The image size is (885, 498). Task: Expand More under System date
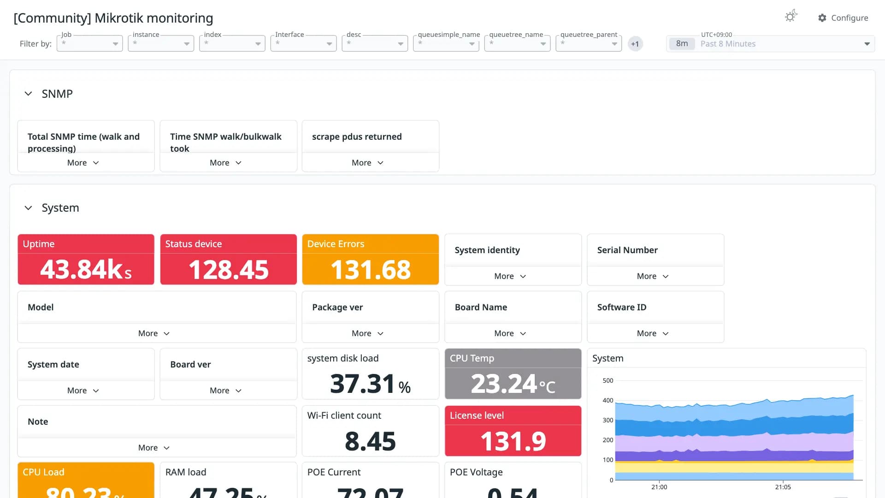point(83,391)
